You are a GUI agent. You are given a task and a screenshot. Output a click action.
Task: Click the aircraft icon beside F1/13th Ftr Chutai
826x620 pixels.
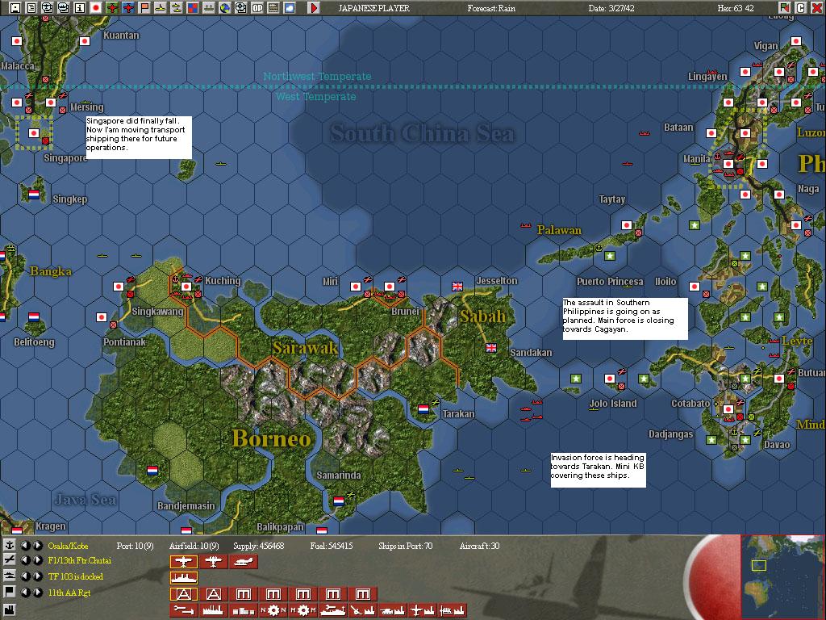(x=9, y=561)
